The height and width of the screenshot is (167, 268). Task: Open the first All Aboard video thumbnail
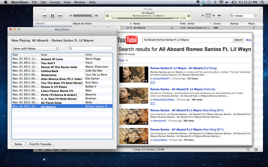pos(133,75)
